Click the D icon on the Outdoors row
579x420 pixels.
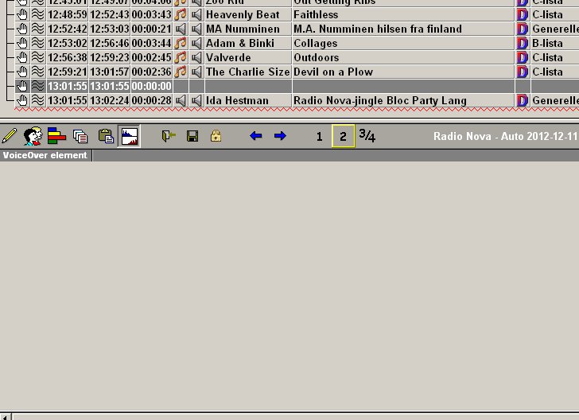(x=523, y=57)
